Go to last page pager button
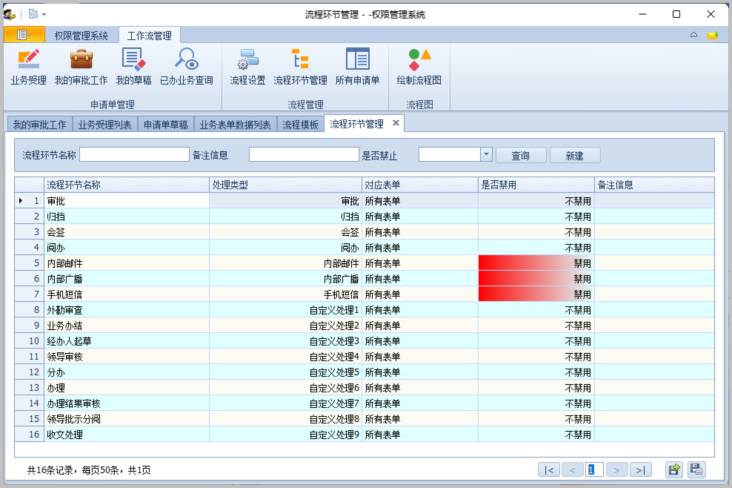 (x=640, y=470)
